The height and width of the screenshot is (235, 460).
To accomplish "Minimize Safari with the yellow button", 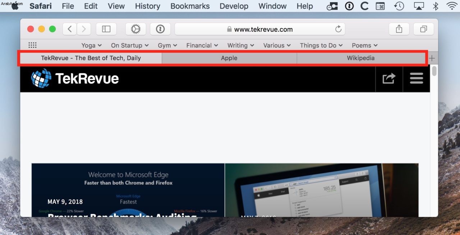I will coord(41,29).
